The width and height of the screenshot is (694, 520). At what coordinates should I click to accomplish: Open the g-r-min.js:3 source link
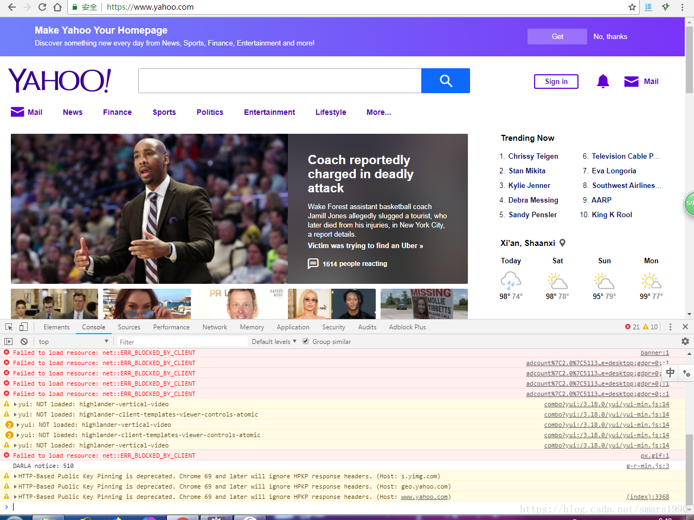coord(648,466)
